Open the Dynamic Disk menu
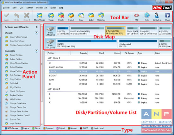This screenshot has width=174, height=135. [42, 8]
